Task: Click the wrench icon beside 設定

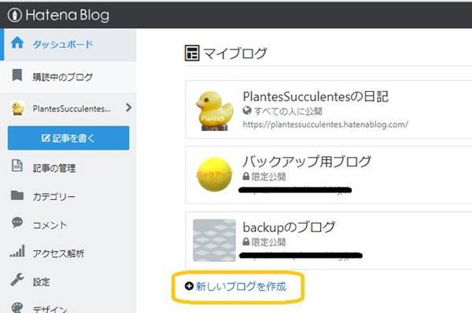Action: 17,279
